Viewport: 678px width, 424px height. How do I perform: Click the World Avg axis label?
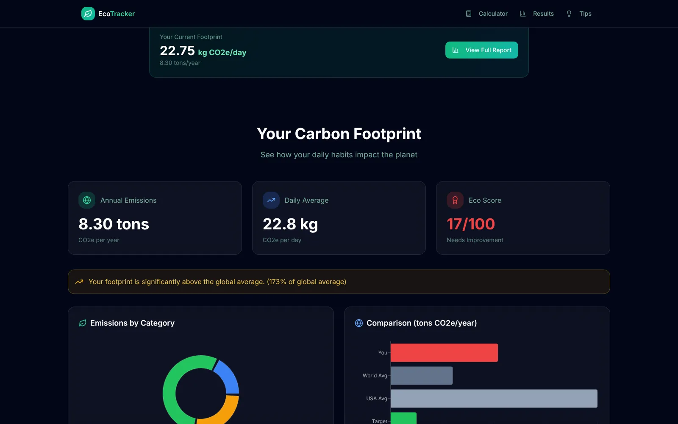coord(375,376)
